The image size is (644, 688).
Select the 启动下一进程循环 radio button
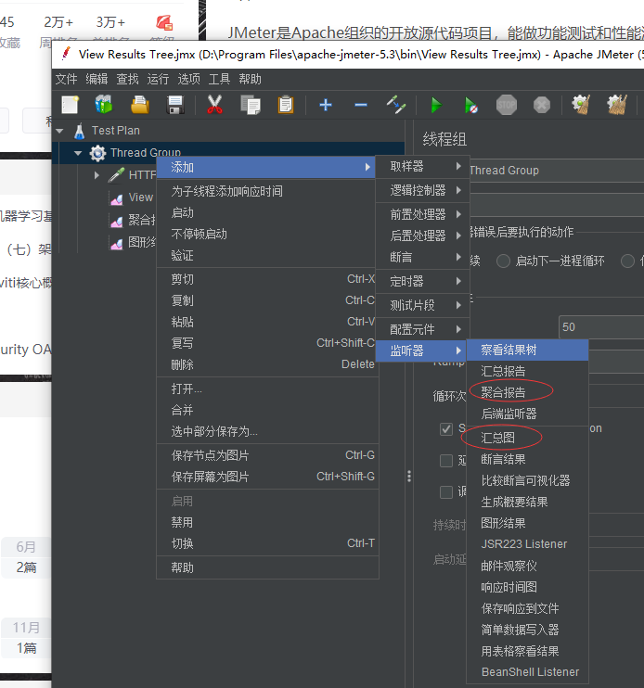[503, 261]
